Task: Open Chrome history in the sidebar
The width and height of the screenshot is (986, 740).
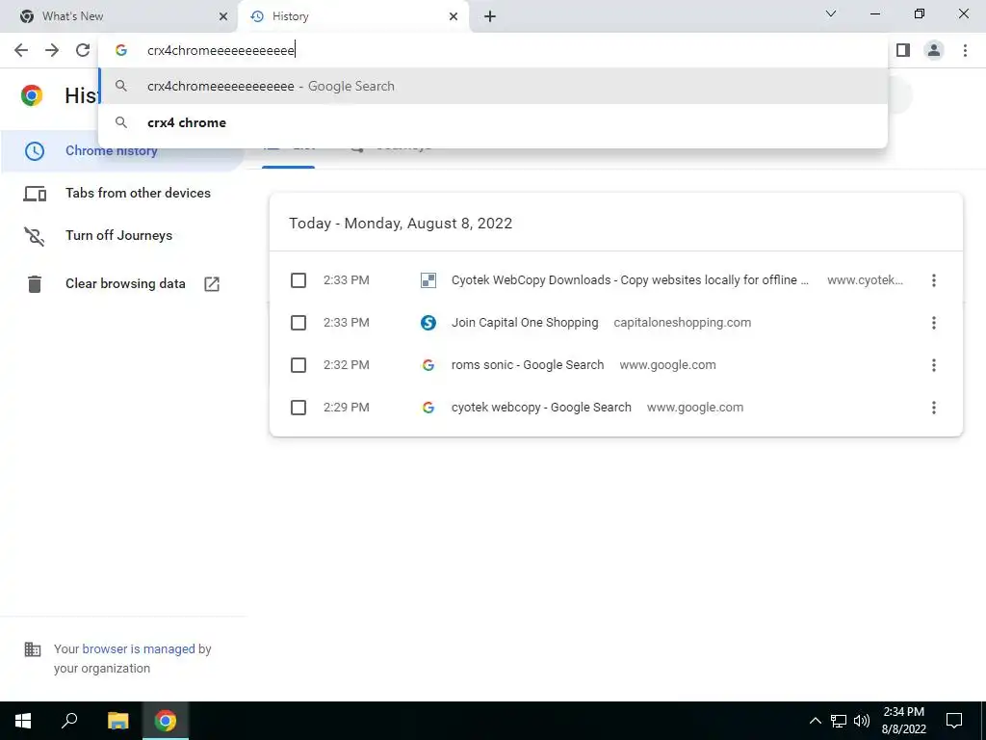Action: point(112,150)
